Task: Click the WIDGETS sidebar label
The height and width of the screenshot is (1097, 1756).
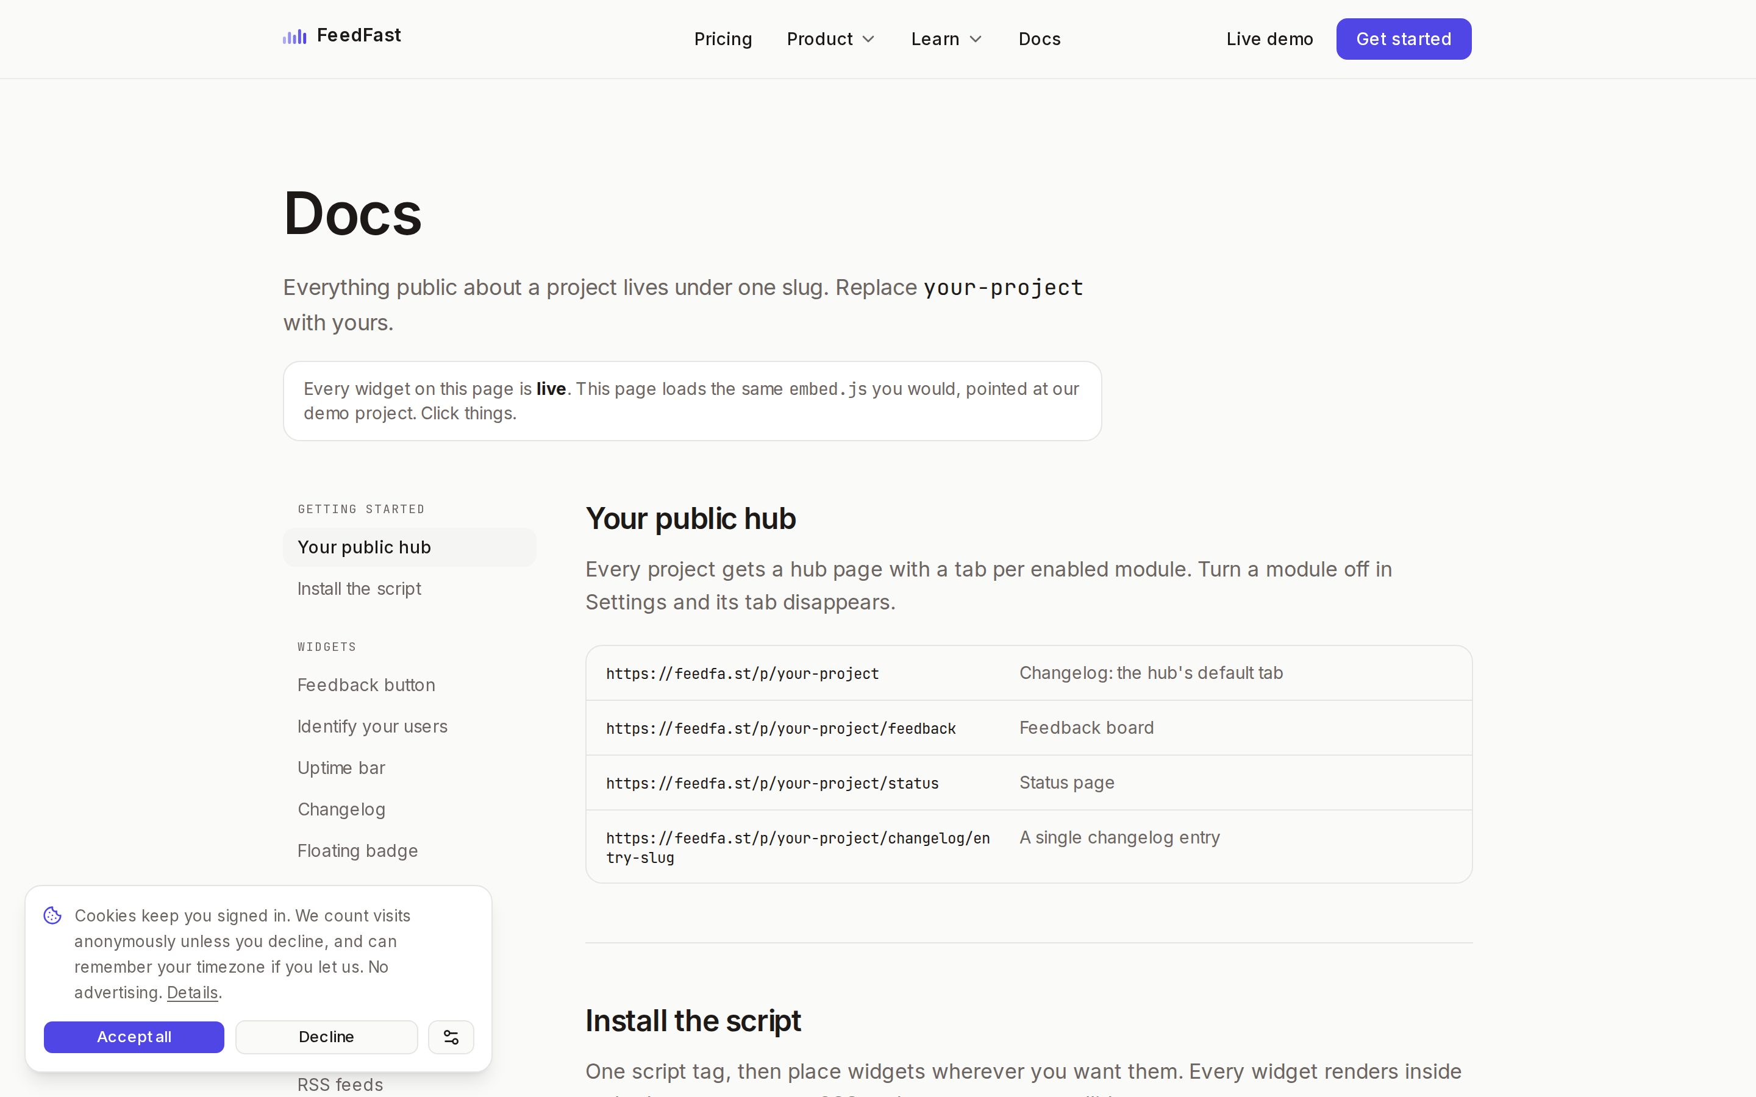Action: (x=327, y=647)
